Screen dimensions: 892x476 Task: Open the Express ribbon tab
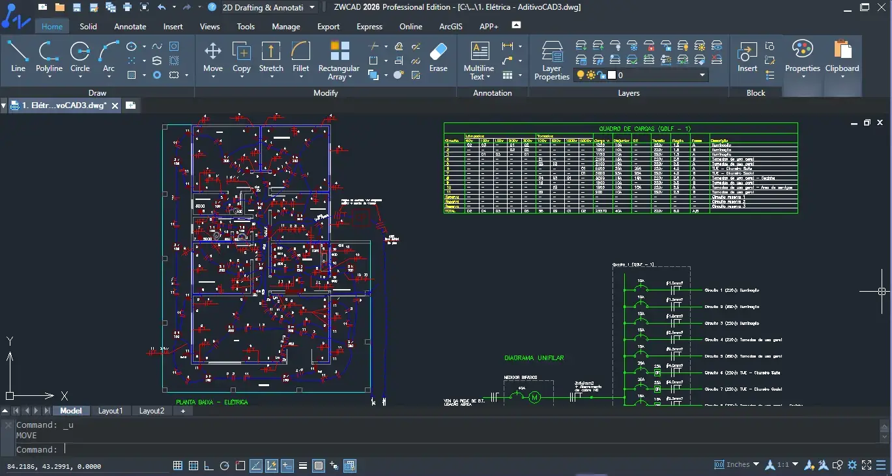369,27
